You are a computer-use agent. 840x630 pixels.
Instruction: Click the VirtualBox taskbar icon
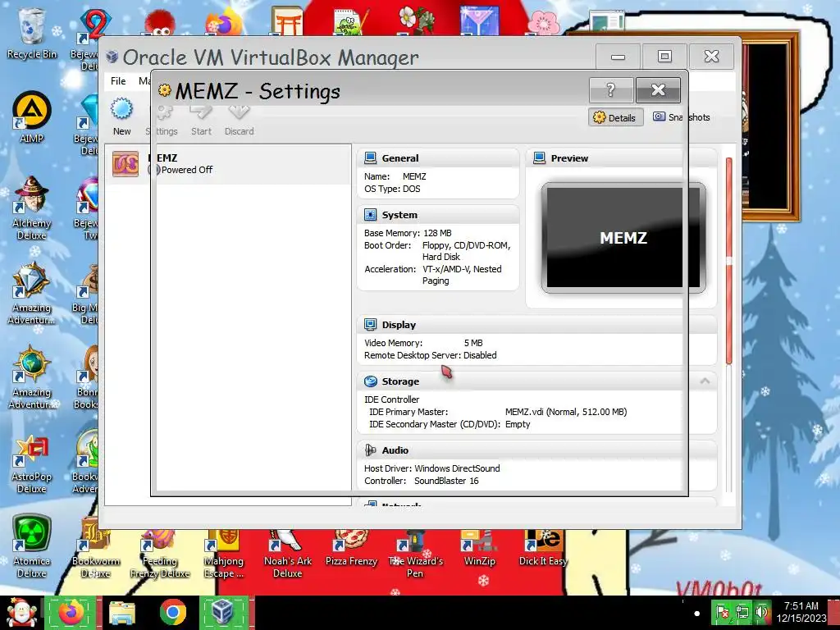point(223,613)
